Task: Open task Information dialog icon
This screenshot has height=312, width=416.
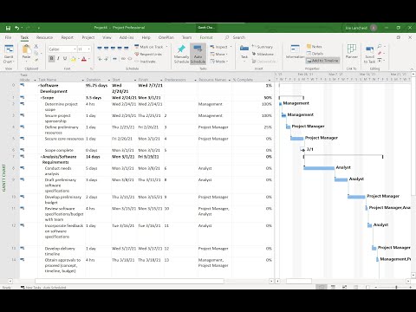Action: [295, 49]
